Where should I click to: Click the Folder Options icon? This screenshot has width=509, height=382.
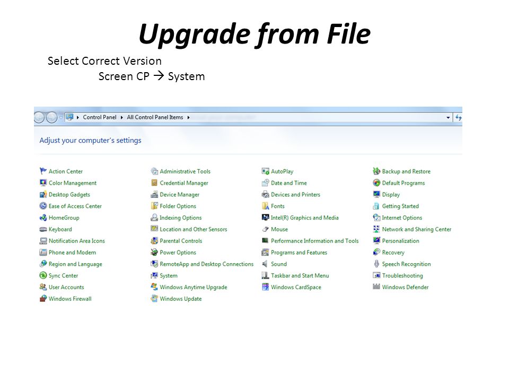(x=154, y=206)
